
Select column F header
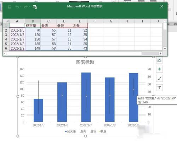pos(95,21)
